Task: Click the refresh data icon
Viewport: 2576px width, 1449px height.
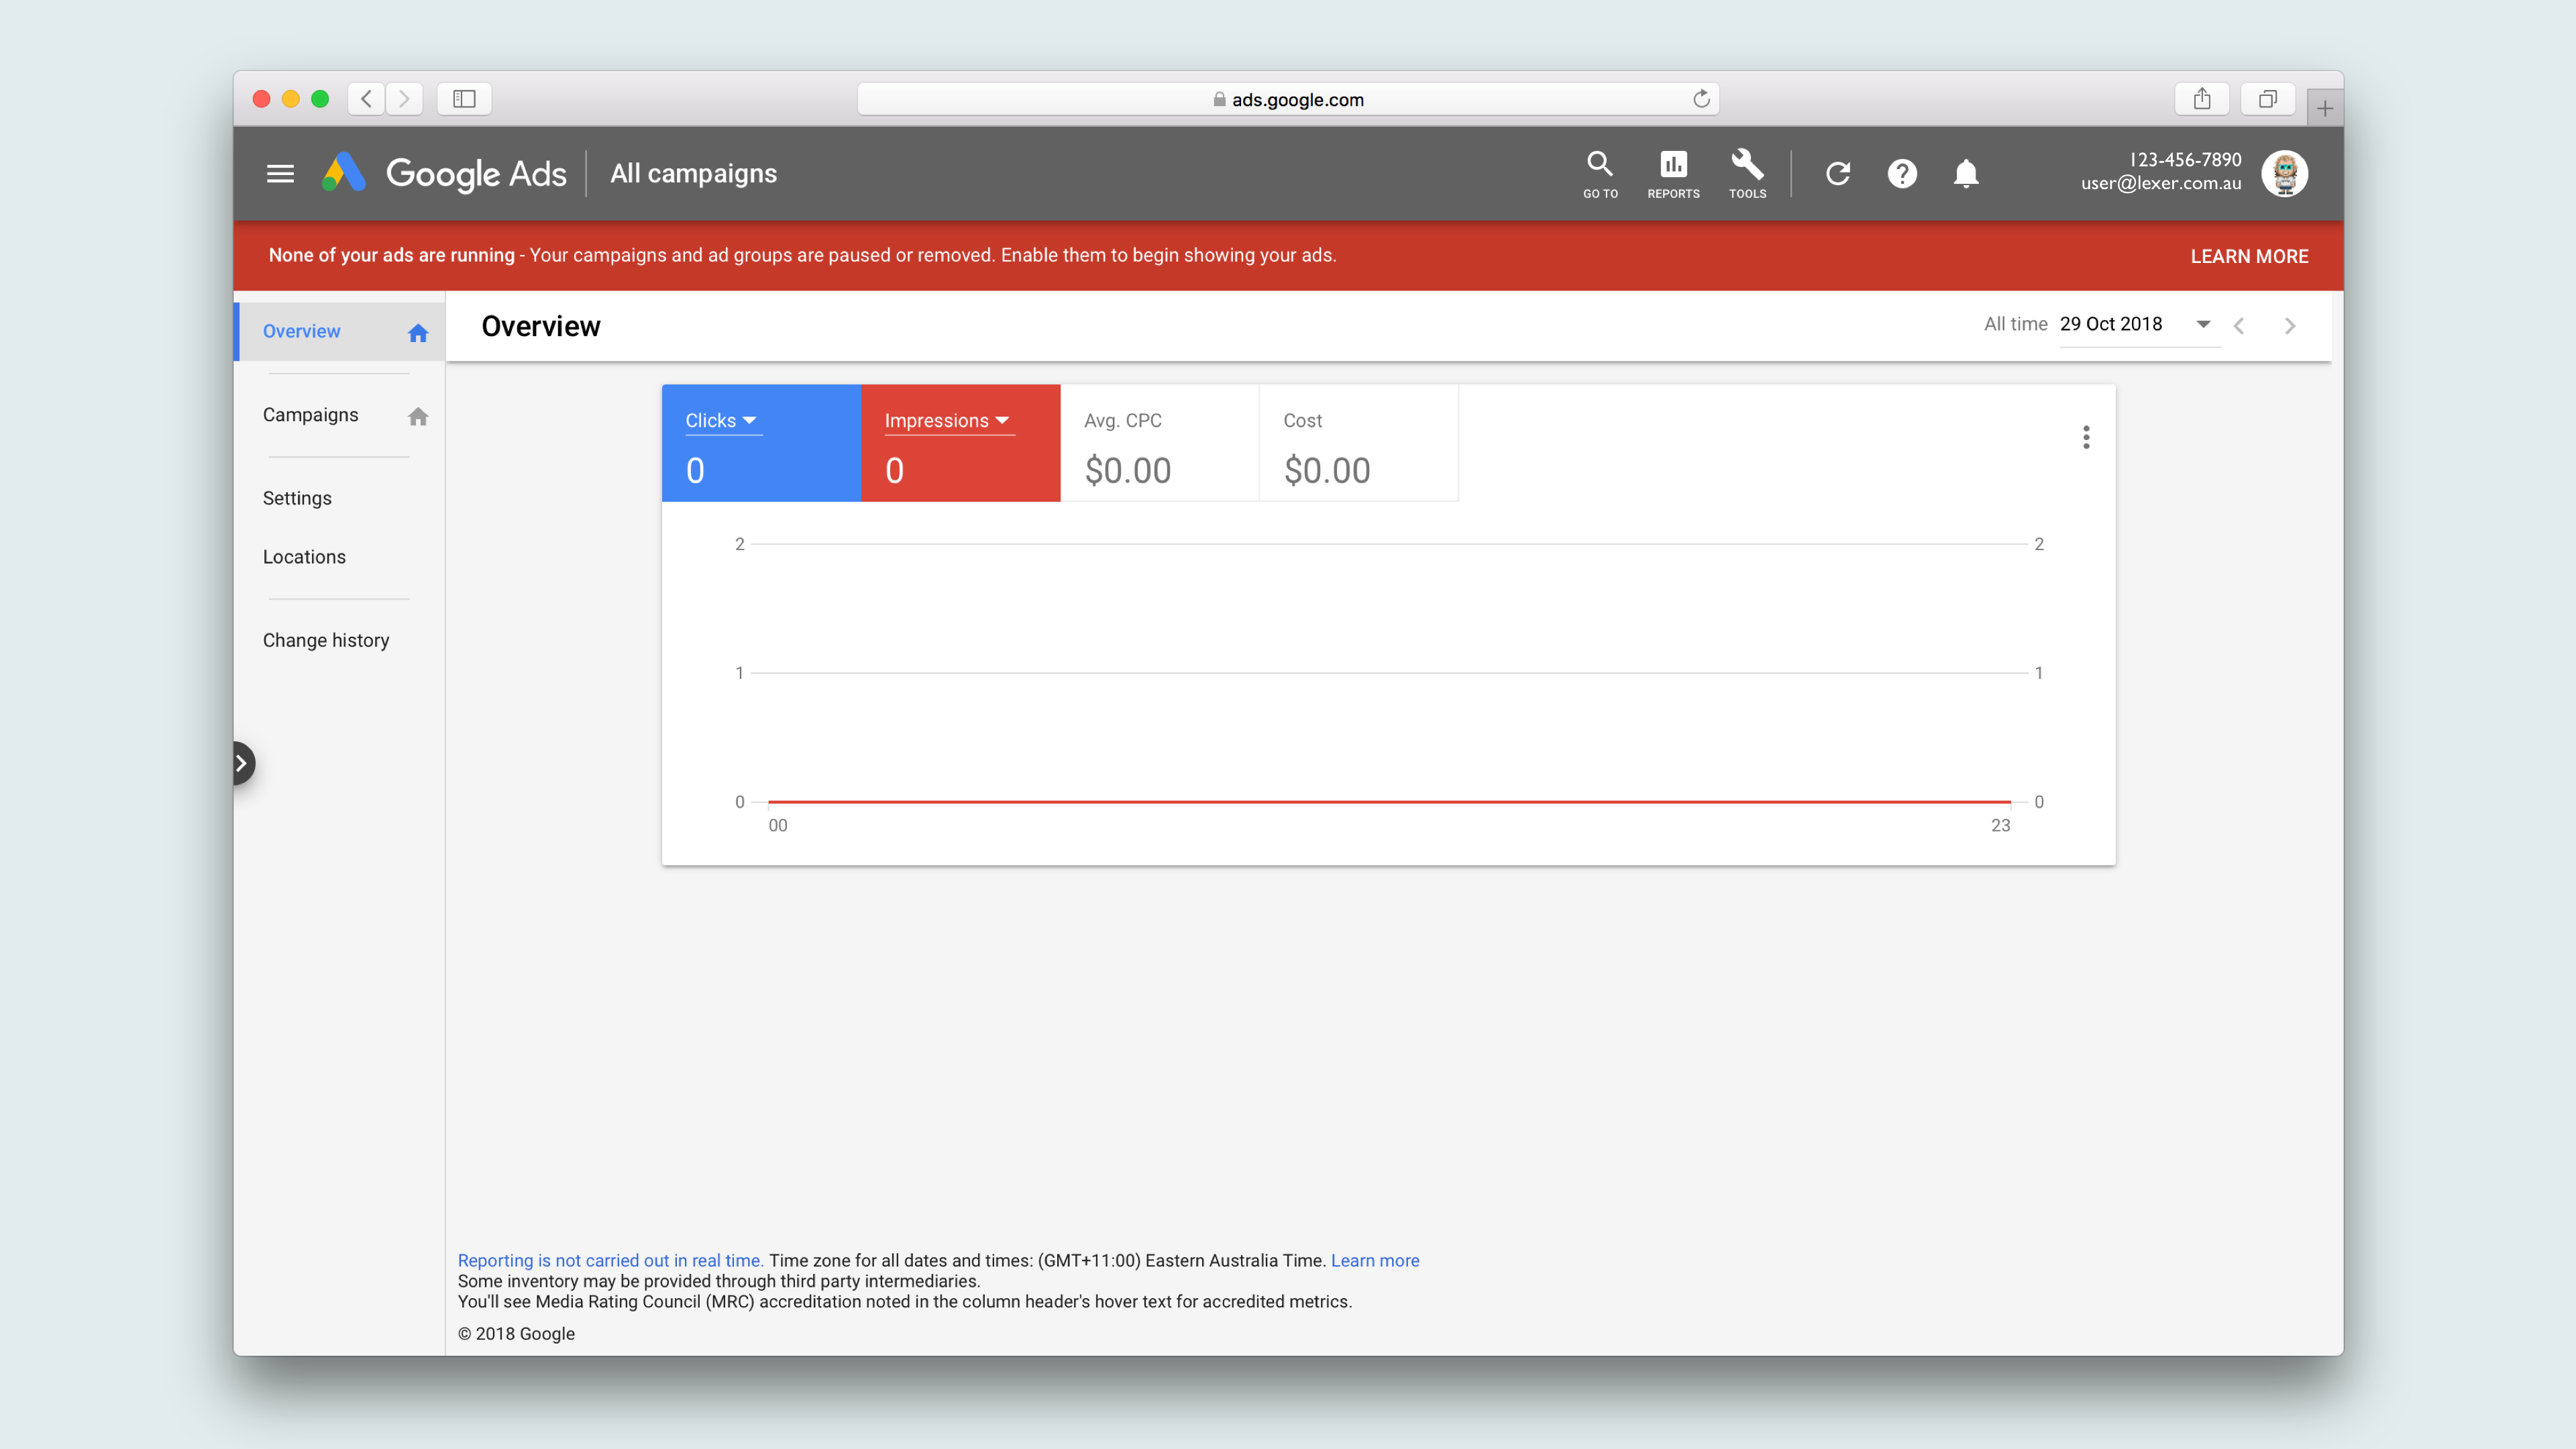Action: tap(1838, 174)
